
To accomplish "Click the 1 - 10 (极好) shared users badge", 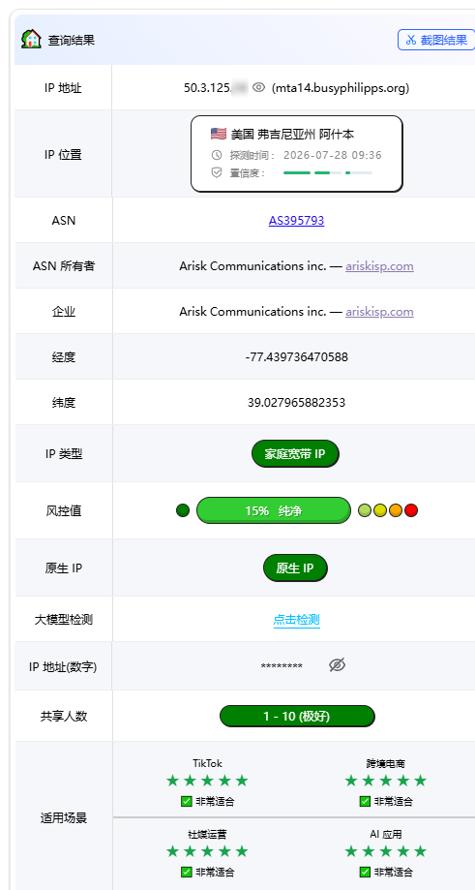I will point(297,716).
